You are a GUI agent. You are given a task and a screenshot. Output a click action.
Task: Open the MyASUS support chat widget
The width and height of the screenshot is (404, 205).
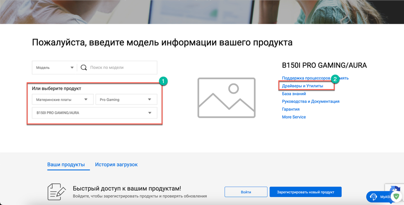pos(379,197)
